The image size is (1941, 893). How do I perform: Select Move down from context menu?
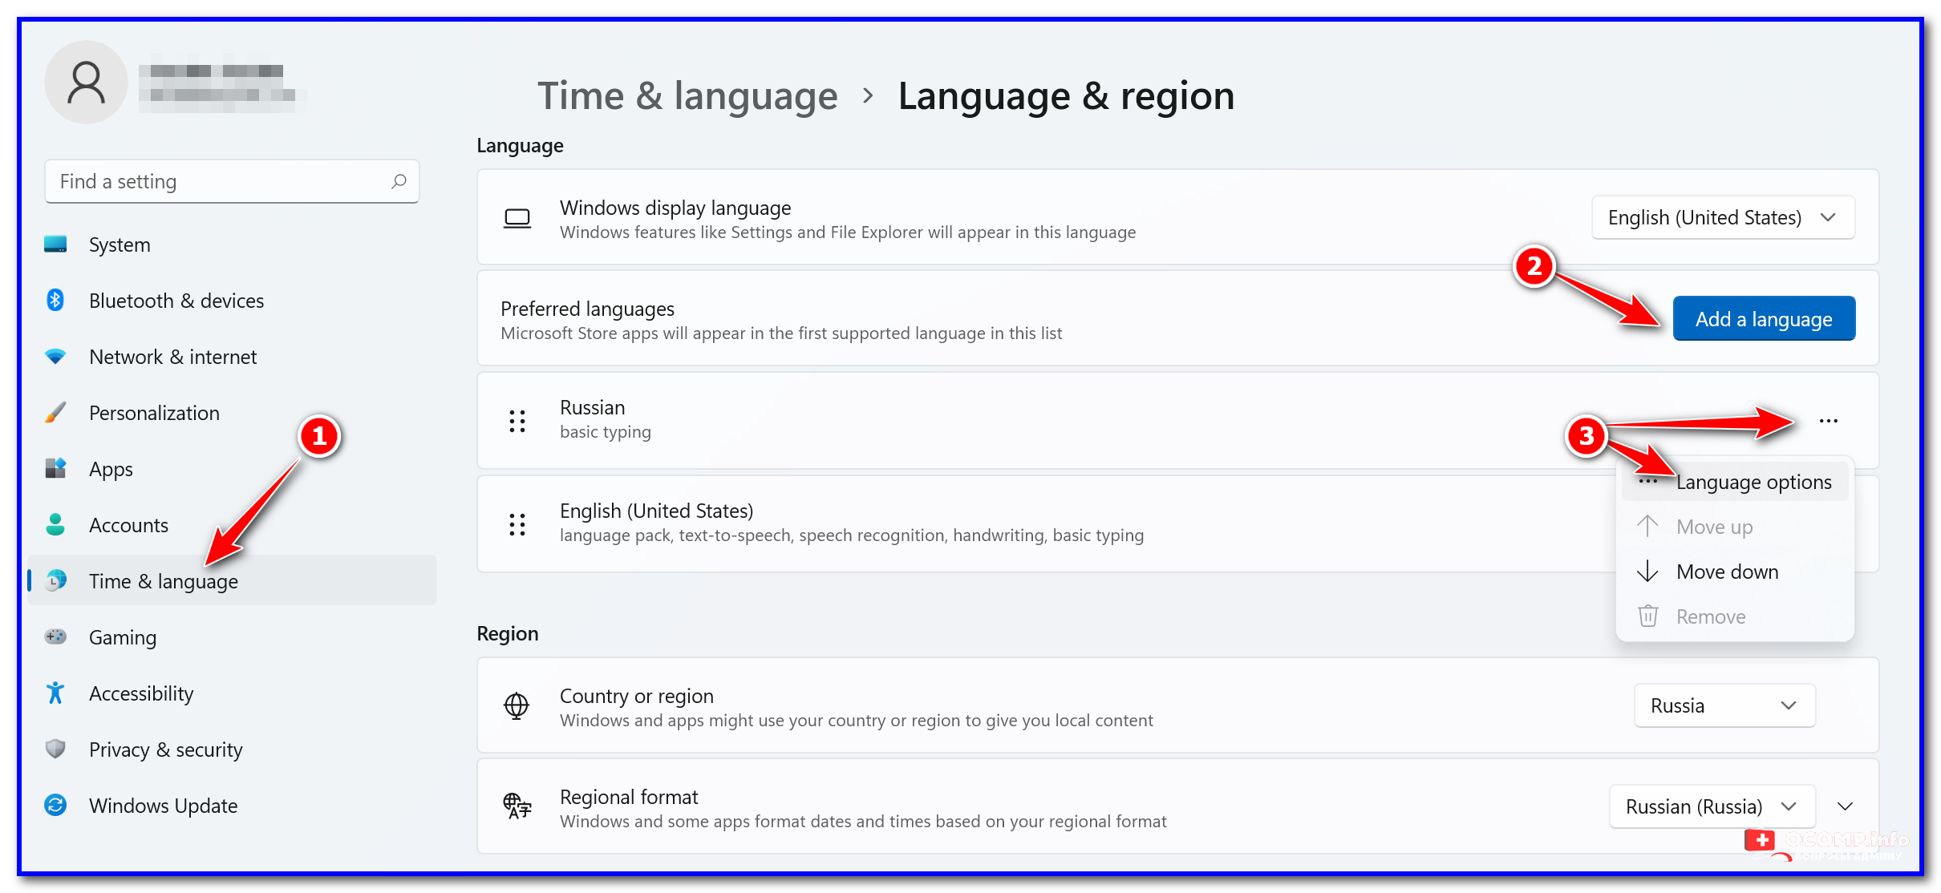pos(1727,572)
